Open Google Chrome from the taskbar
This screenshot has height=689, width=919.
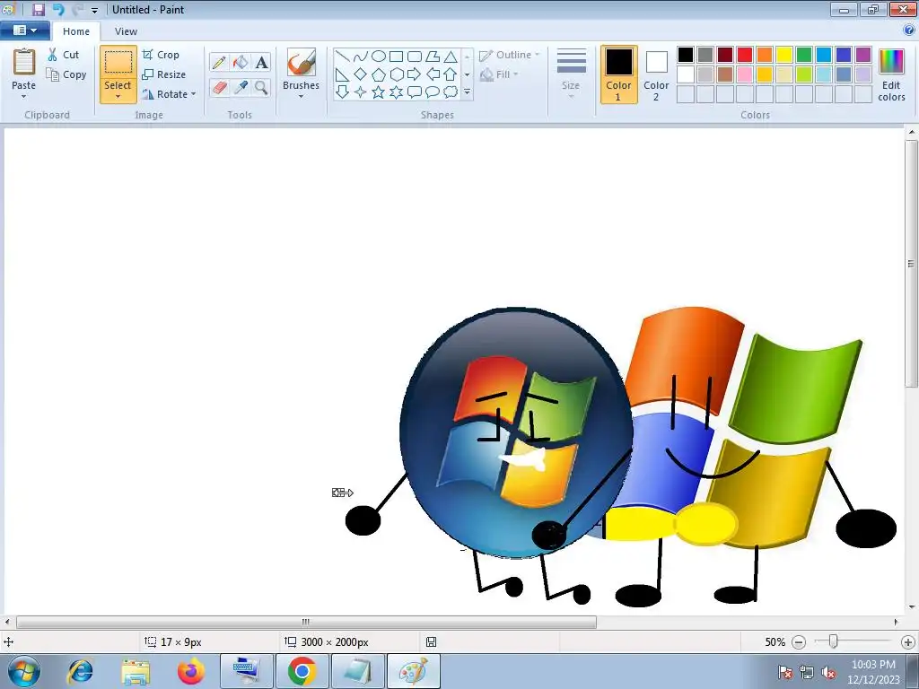tap(302, 671)
